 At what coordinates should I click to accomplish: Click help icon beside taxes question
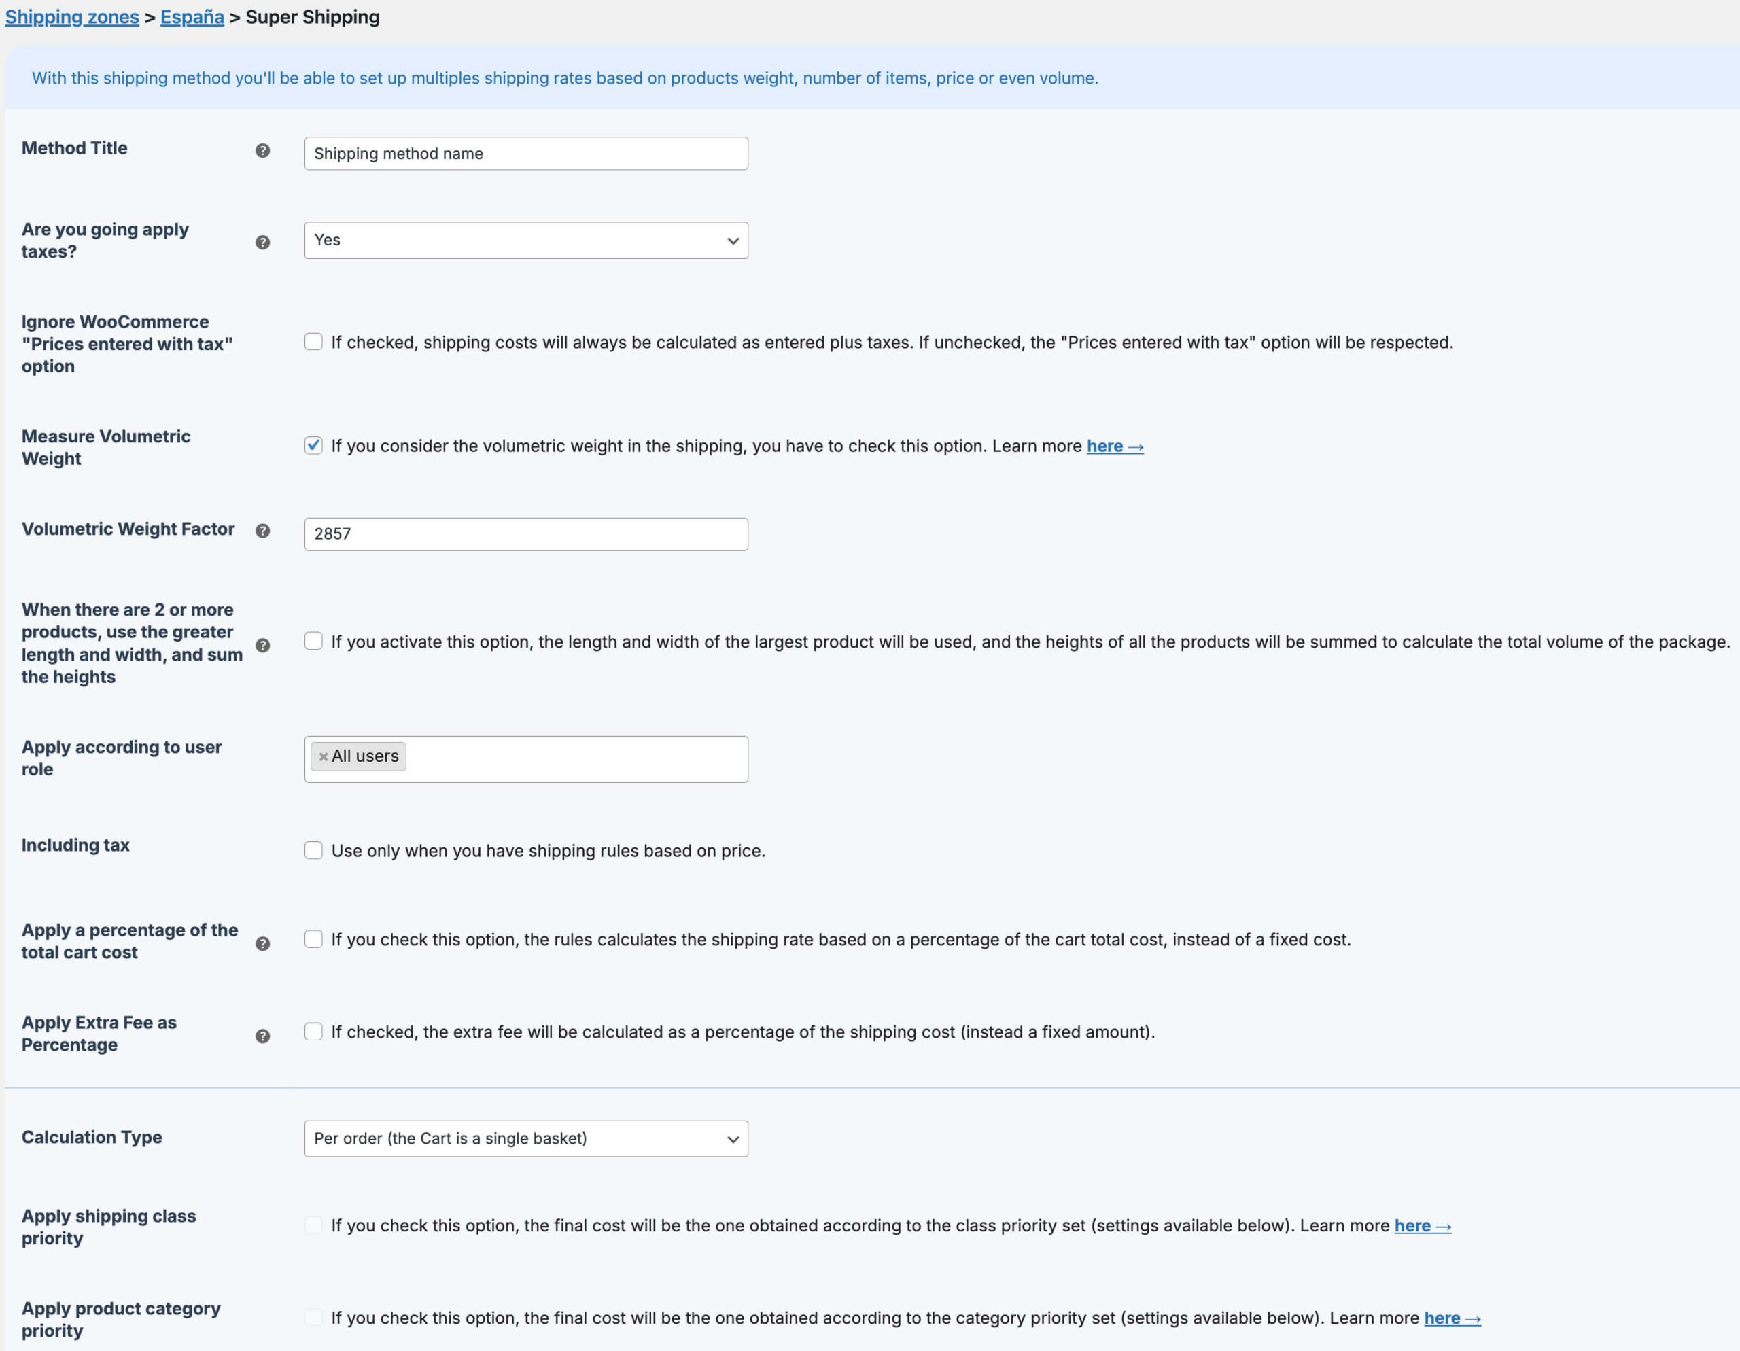(x=262, y=242)
